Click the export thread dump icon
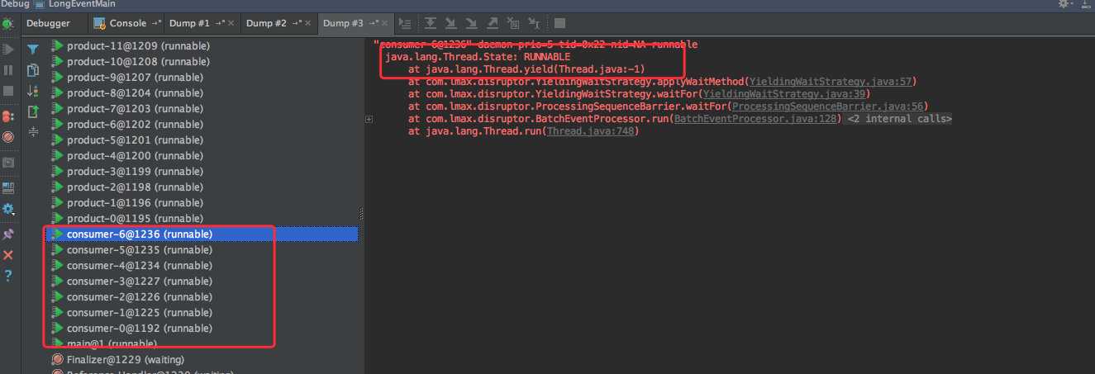This screenshot has width=1095, height=374. pos(33,111)
